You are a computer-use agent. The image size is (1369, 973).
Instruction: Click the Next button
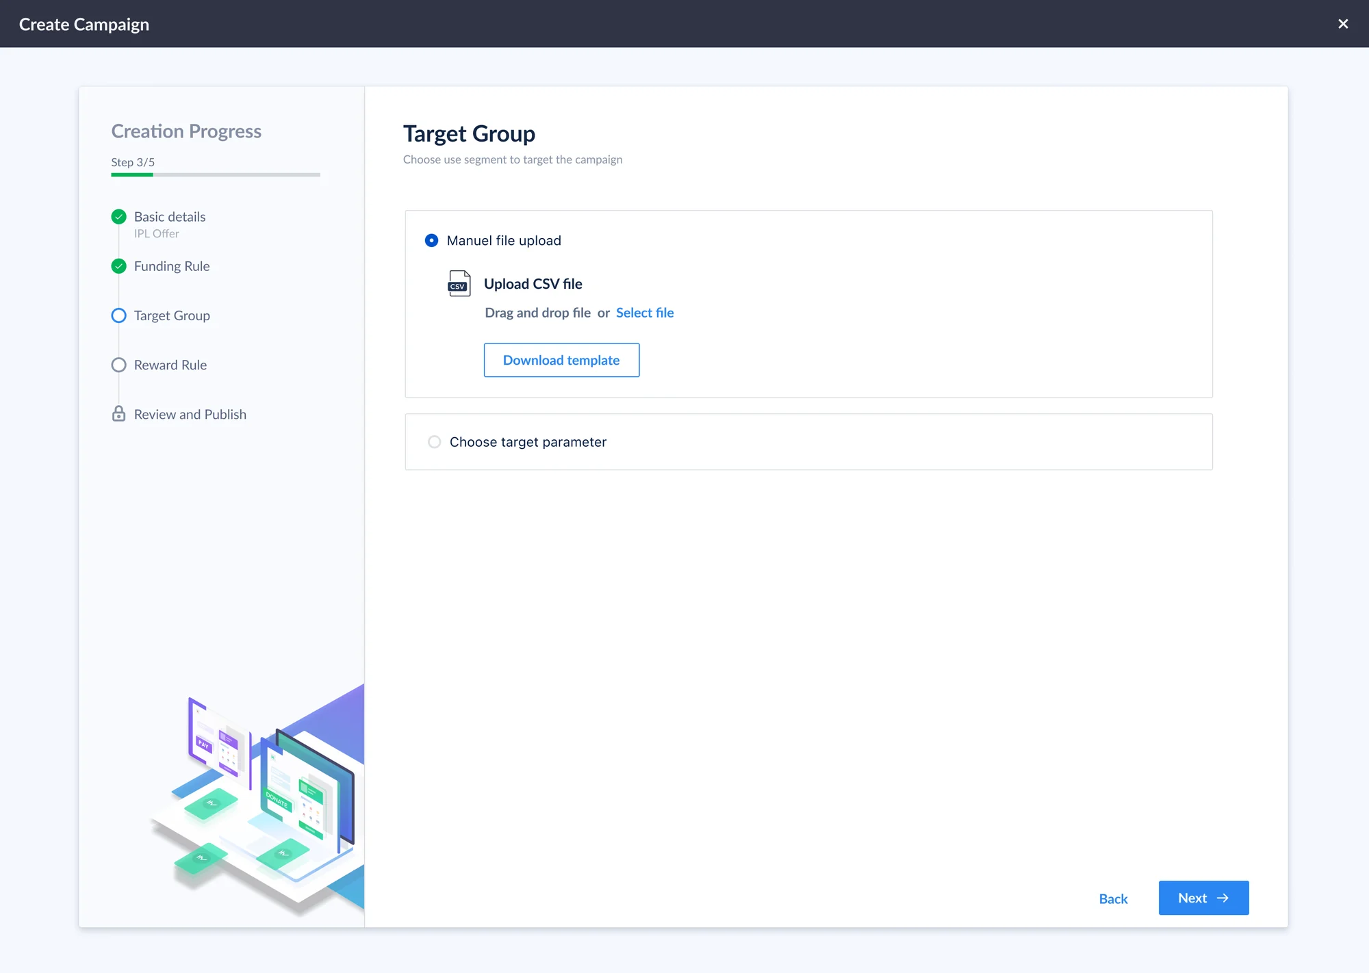point(1203,898)
